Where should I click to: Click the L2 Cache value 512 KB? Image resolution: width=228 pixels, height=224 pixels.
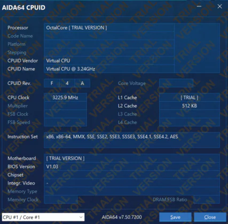pos(190,106)
